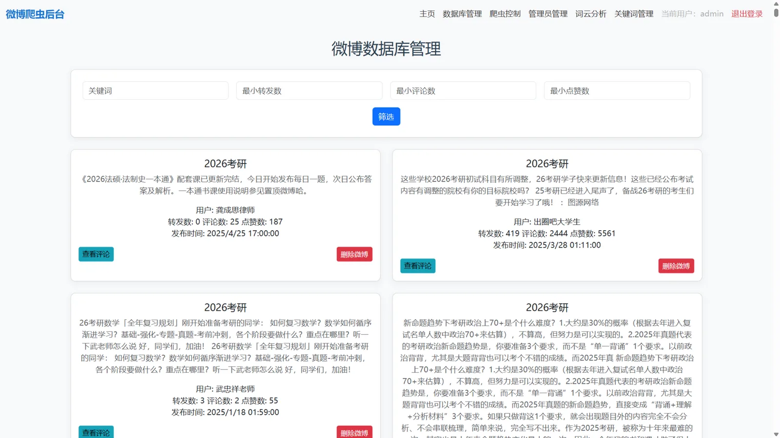Delete the 龚成思律师 weibo post

354,254
